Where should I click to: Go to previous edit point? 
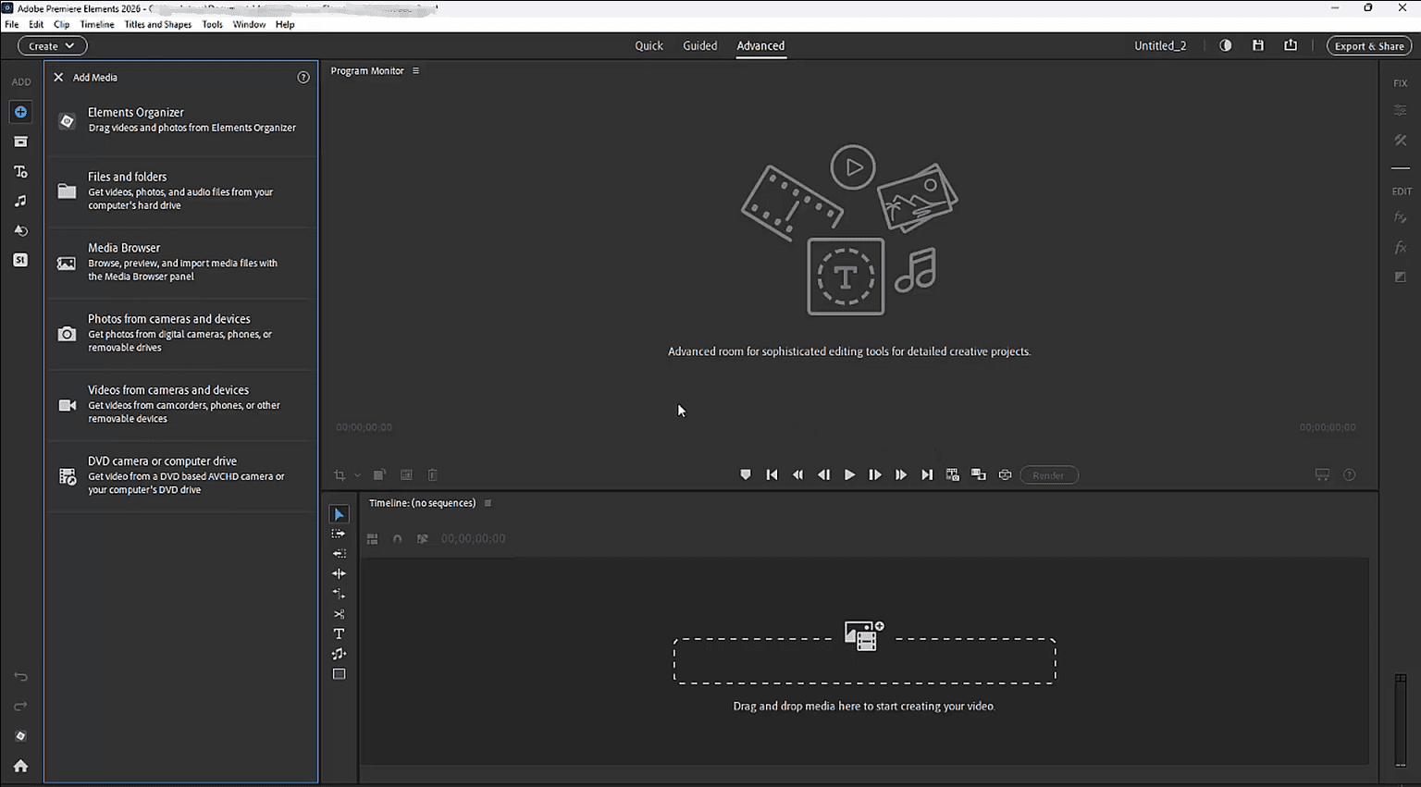tap(772, 475)
